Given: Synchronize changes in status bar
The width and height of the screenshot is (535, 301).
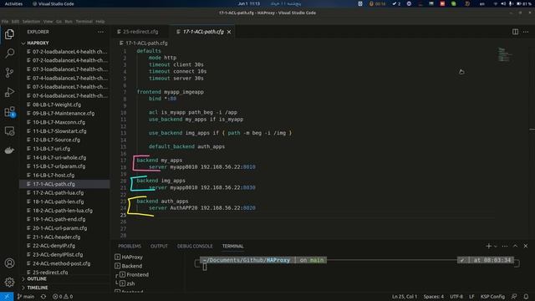Looking at the screenshot, I should pyautogui.click(x=43, y=297).
